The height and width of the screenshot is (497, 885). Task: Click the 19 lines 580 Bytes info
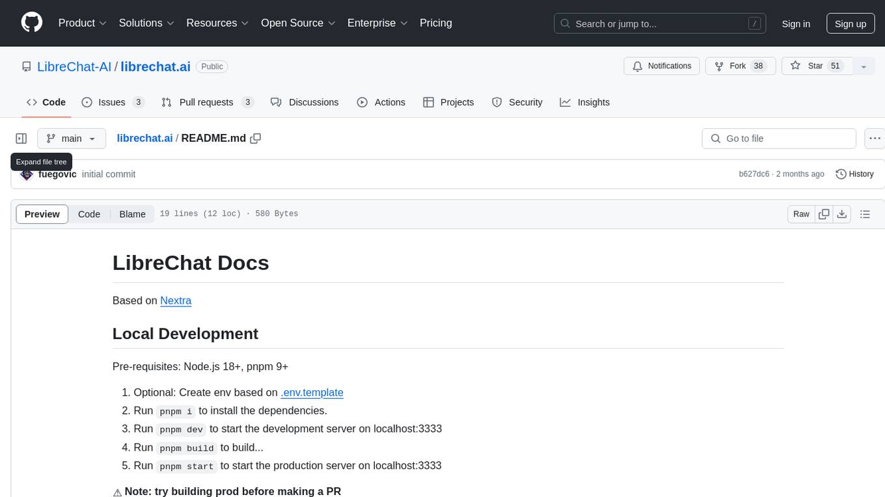pos(229,214)
